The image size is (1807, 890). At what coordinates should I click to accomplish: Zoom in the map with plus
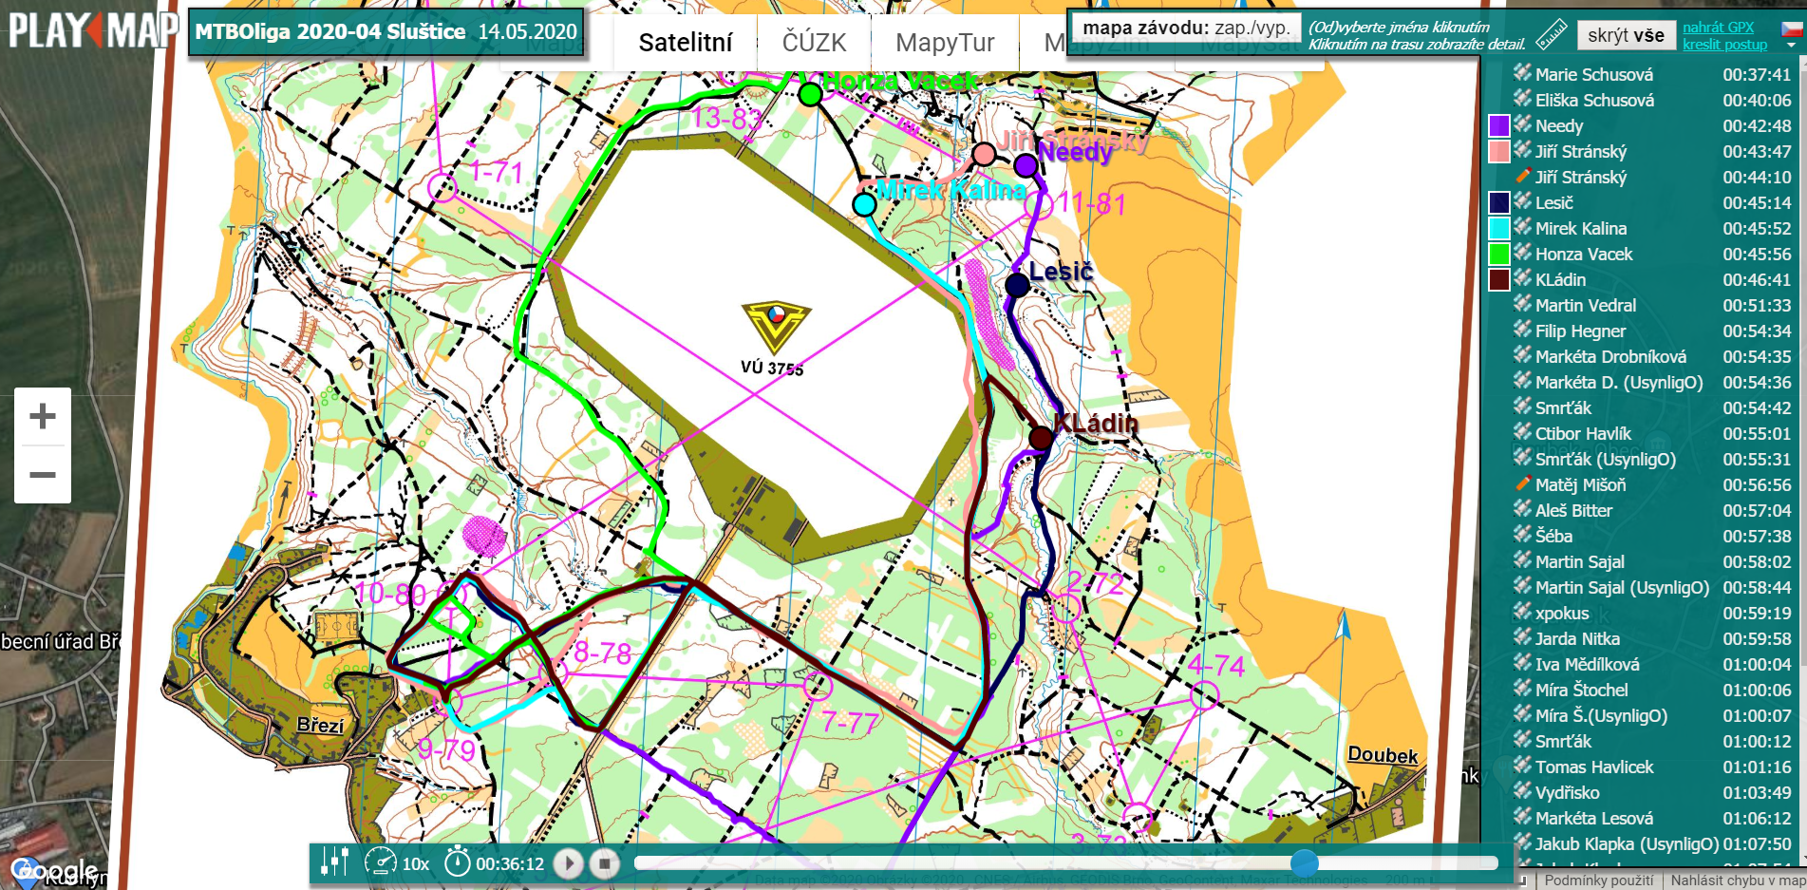pyautogui.click(x=43, y=416)
